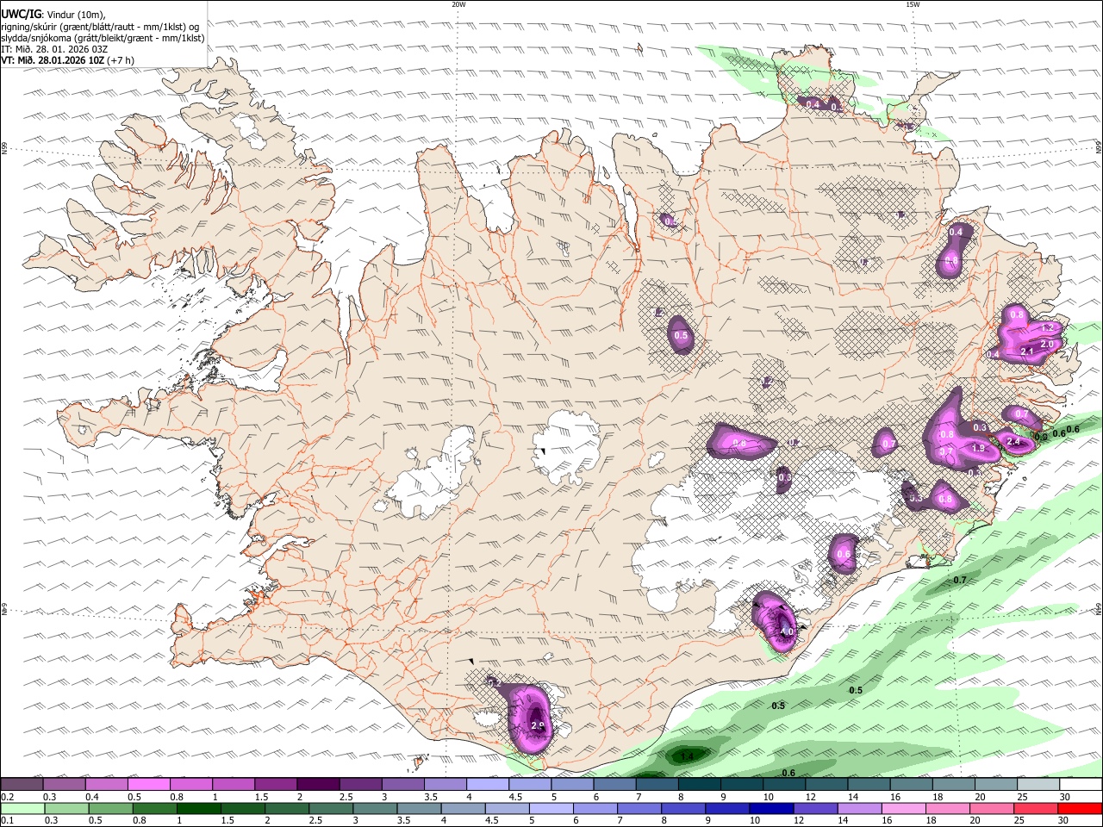
Task: Click the bright pink 0.5 swatch in upper legend
Action: (x=148, y=784)
